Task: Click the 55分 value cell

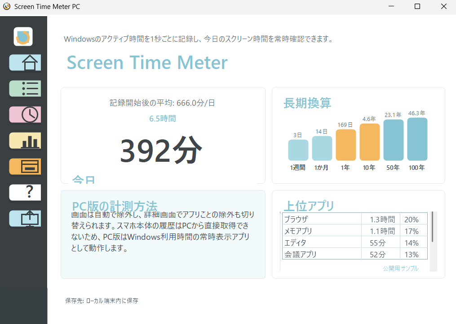Action: (381, 242)
